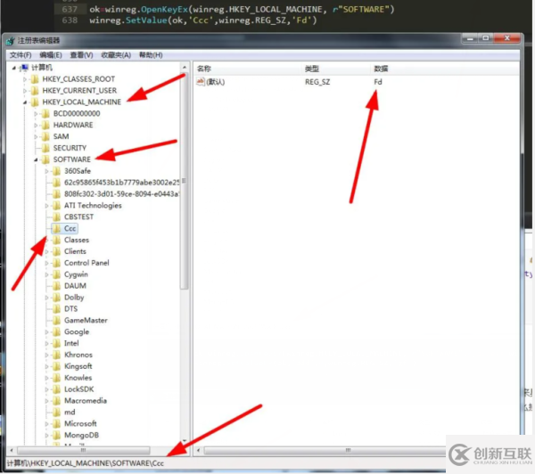Click the 数据 column header
The width and height of the screenshot is (535, 474).
click(x=382, y=69)
